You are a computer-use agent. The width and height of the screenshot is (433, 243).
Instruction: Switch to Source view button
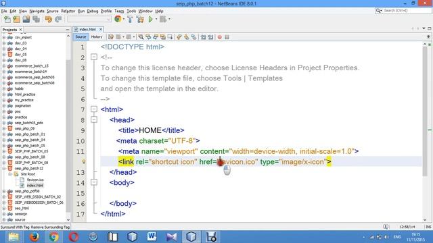[x=81, y=37]
